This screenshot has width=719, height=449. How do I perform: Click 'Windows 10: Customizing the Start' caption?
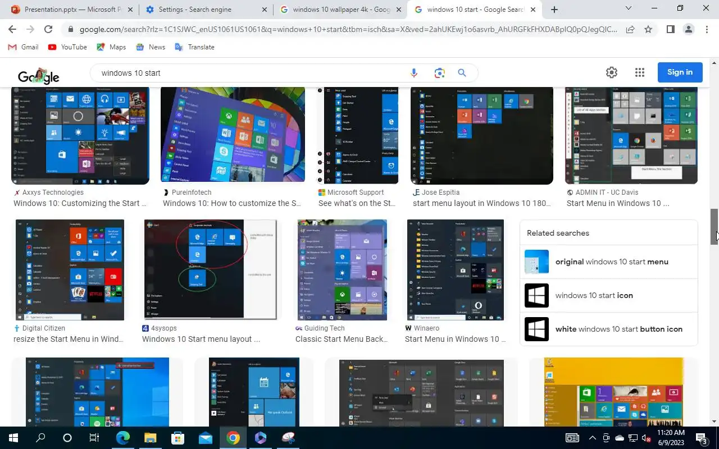(x=80, y=203)
